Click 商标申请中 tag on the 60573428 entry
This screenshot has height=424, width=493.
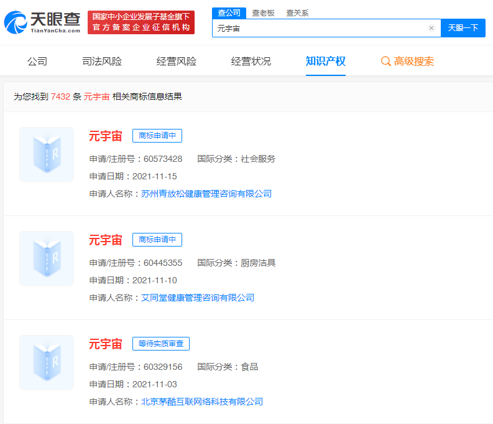click(157, 136)
